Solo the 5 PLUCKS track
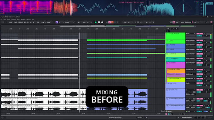Screen dimensions: 214x120 pos(205,45)
